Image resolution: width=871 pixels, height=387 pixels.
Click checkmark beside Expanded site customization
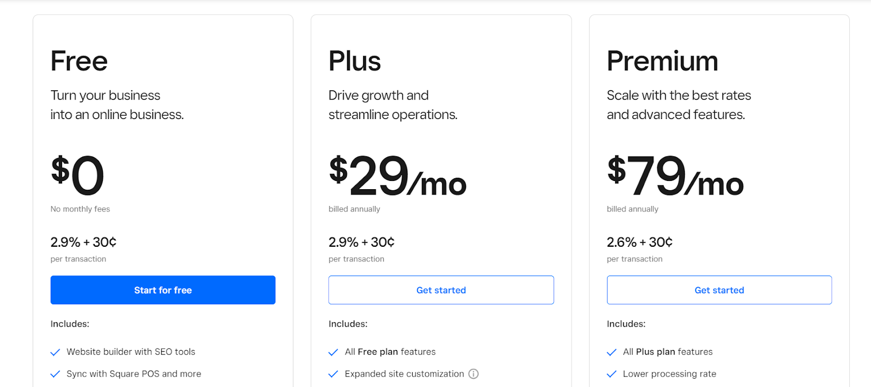click(333, 374)
